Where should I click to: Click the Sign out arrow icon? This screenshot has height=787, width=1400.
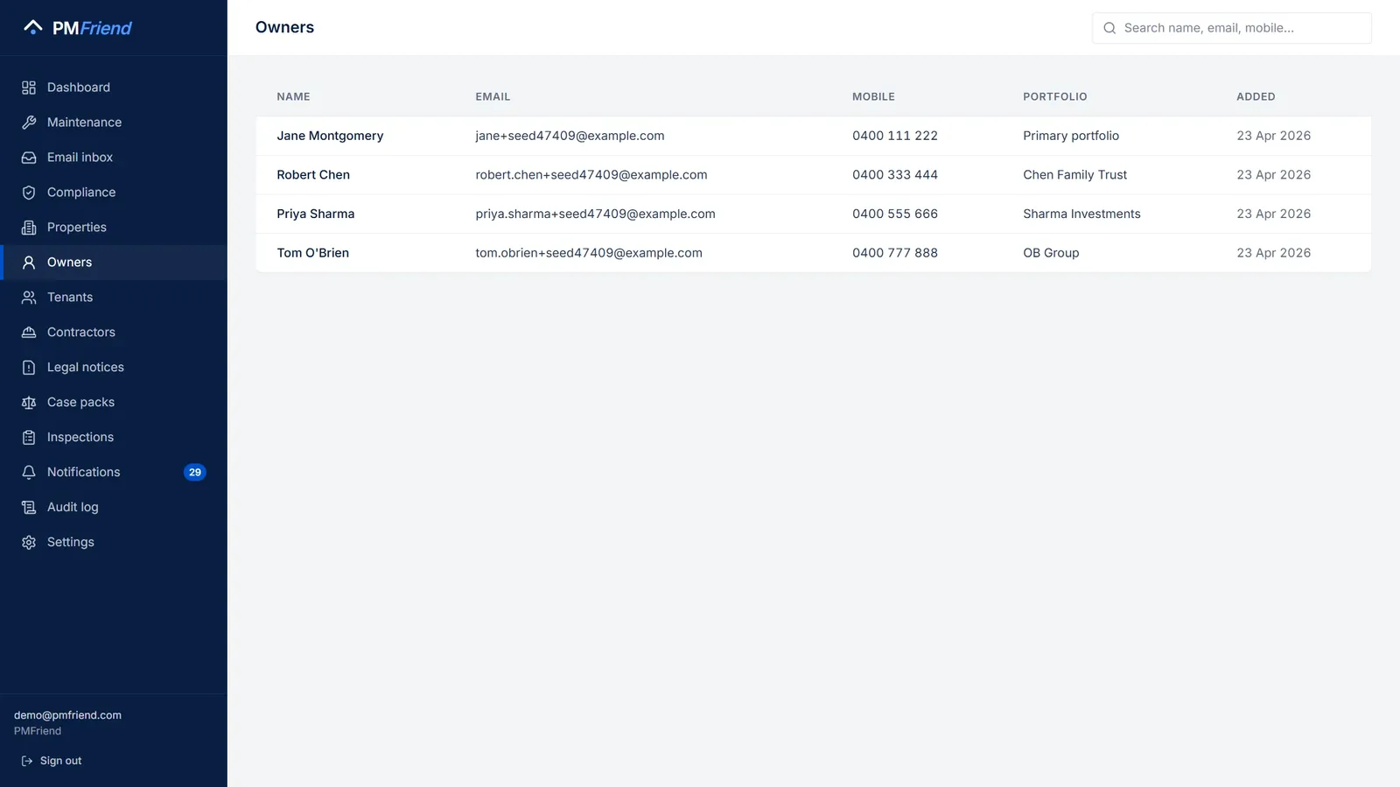click(x=27, y=762)
